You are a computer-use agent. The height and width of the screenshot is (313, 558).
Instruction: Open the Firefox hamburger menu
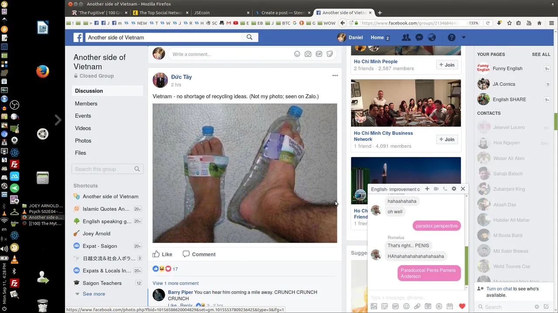click(551, 23)
